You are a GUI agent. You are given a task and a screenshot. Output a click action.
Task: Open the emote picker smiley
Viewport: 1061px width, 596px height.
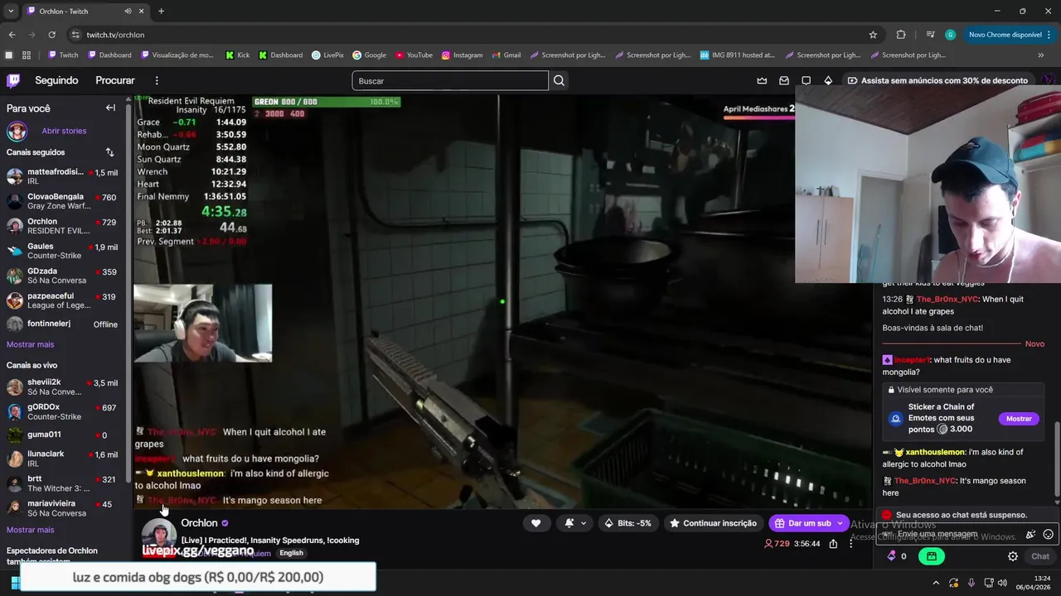tap(1048, 535)
